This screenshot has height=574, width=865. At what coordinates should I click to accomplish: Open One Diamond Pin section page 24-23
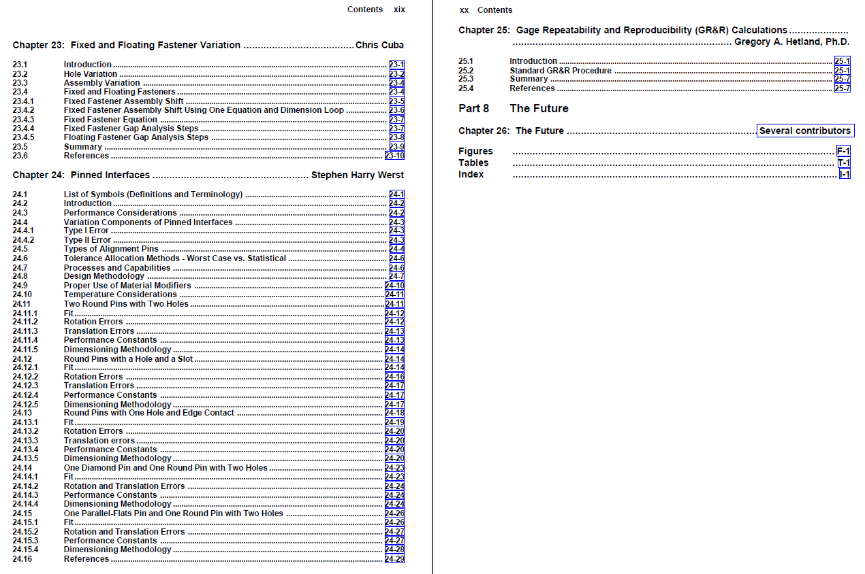(396, 468)
